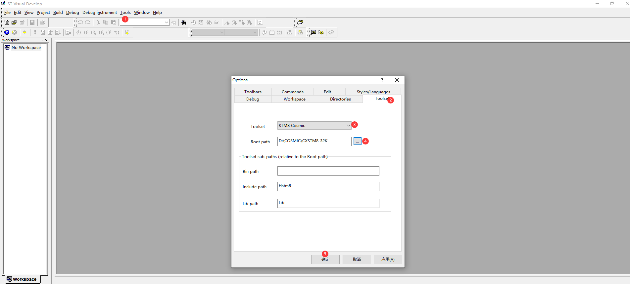Open the Project menu
The width and height of the screenshot is (630, 284).
43,13
